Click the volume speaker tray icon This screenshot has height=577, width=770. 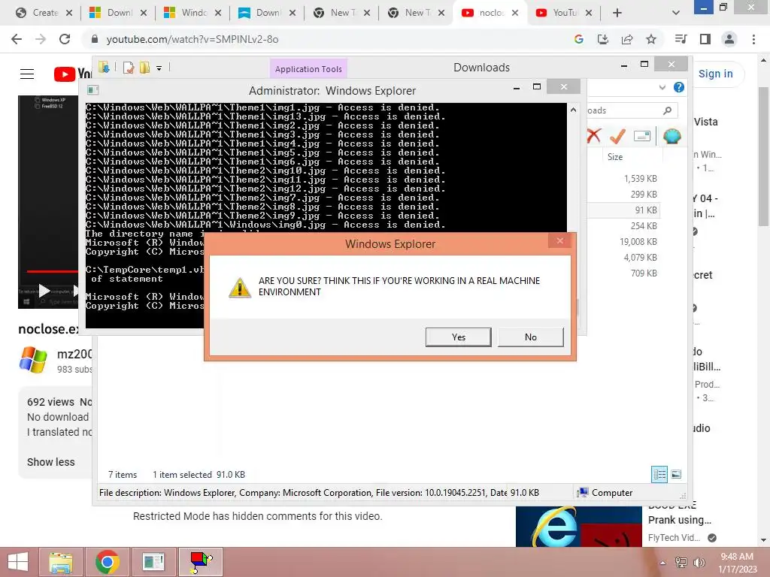click(699, 563)
